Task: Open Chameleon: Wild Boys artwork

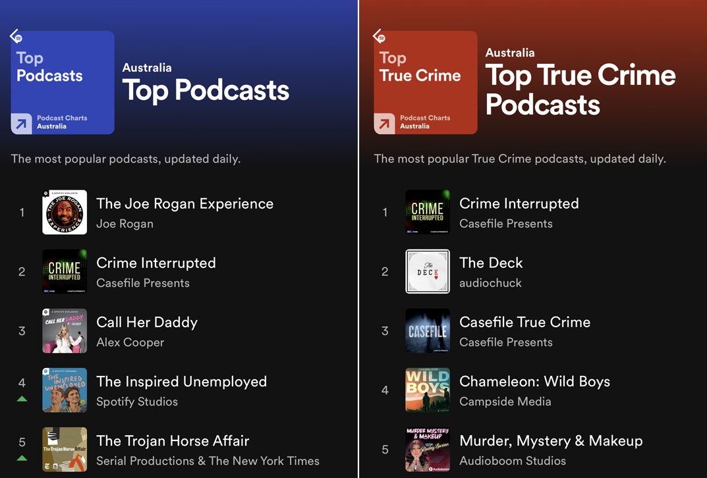Action: click(428, 390)
